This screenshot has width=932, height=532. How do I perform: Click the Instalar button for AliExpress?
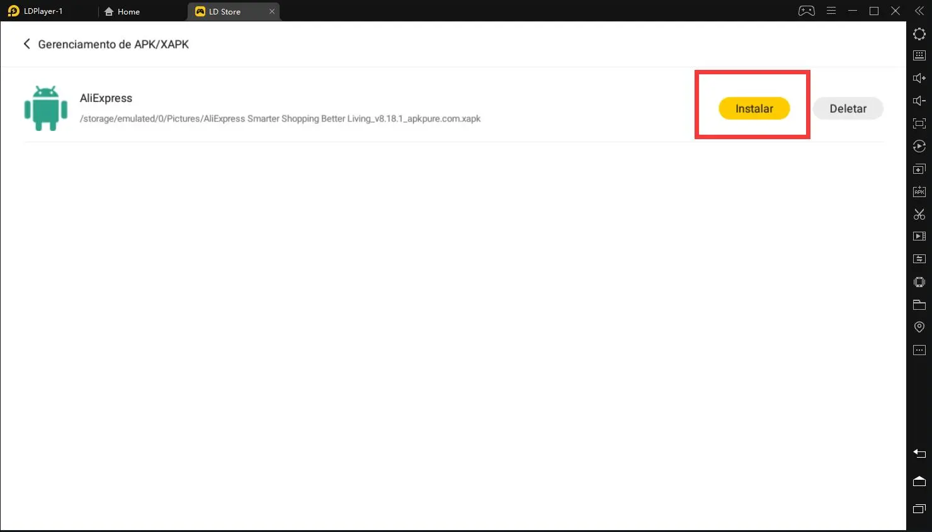tap(754, 108)
